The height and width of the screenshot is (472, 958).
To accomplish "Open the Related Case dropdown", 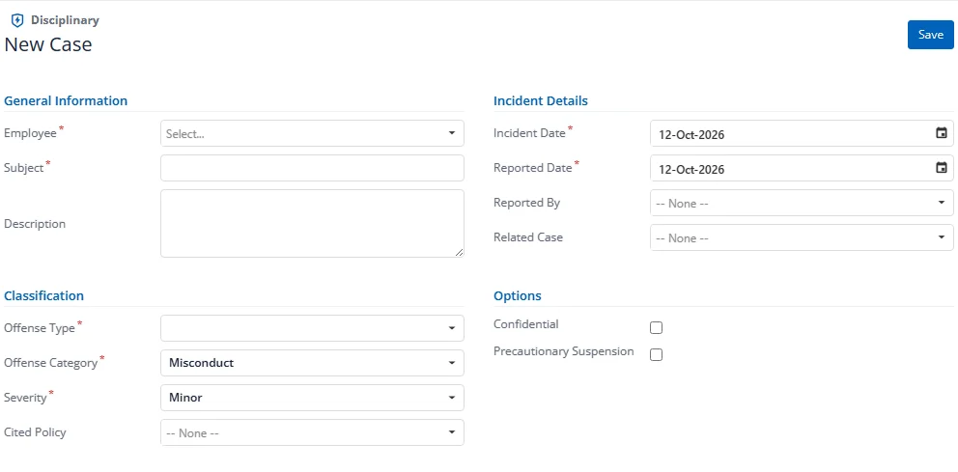I will click(x=802, y=237).
